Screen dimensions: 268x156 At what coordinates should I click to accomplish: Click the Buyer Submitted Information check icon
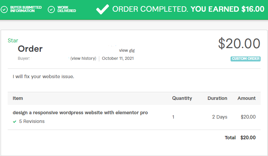5,9
